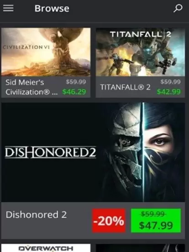Tap the green $47.99 price button
The image size is (189, 252).
(156, 220)
